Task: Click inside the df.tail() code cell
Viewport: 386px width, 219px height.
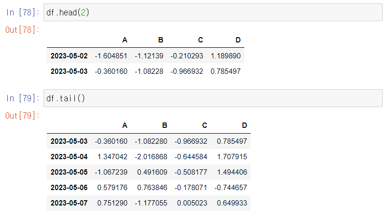Action: pyautogui.click(x=213, y=98)
